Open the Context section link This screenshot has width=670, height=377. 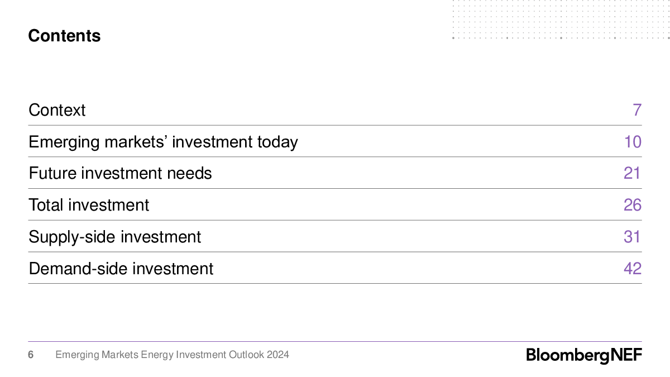57,110
